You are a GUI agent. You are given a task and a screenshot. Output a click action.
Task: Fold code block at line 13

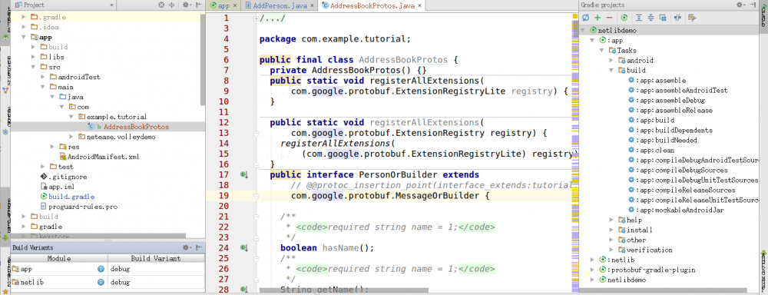pyautogui.click(x=257, y=133)
